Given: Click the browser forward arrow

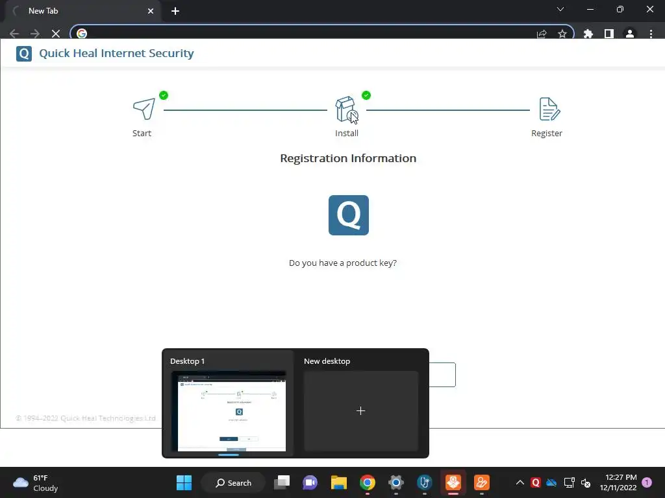Looking at the screenshot, I should click(35, 34).
